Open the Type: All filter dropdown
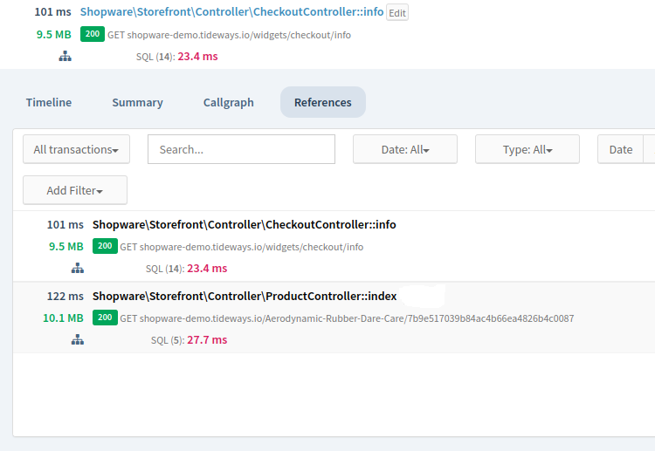The height and width of the screenshot is (451, 655). click(x=527, y=149)
